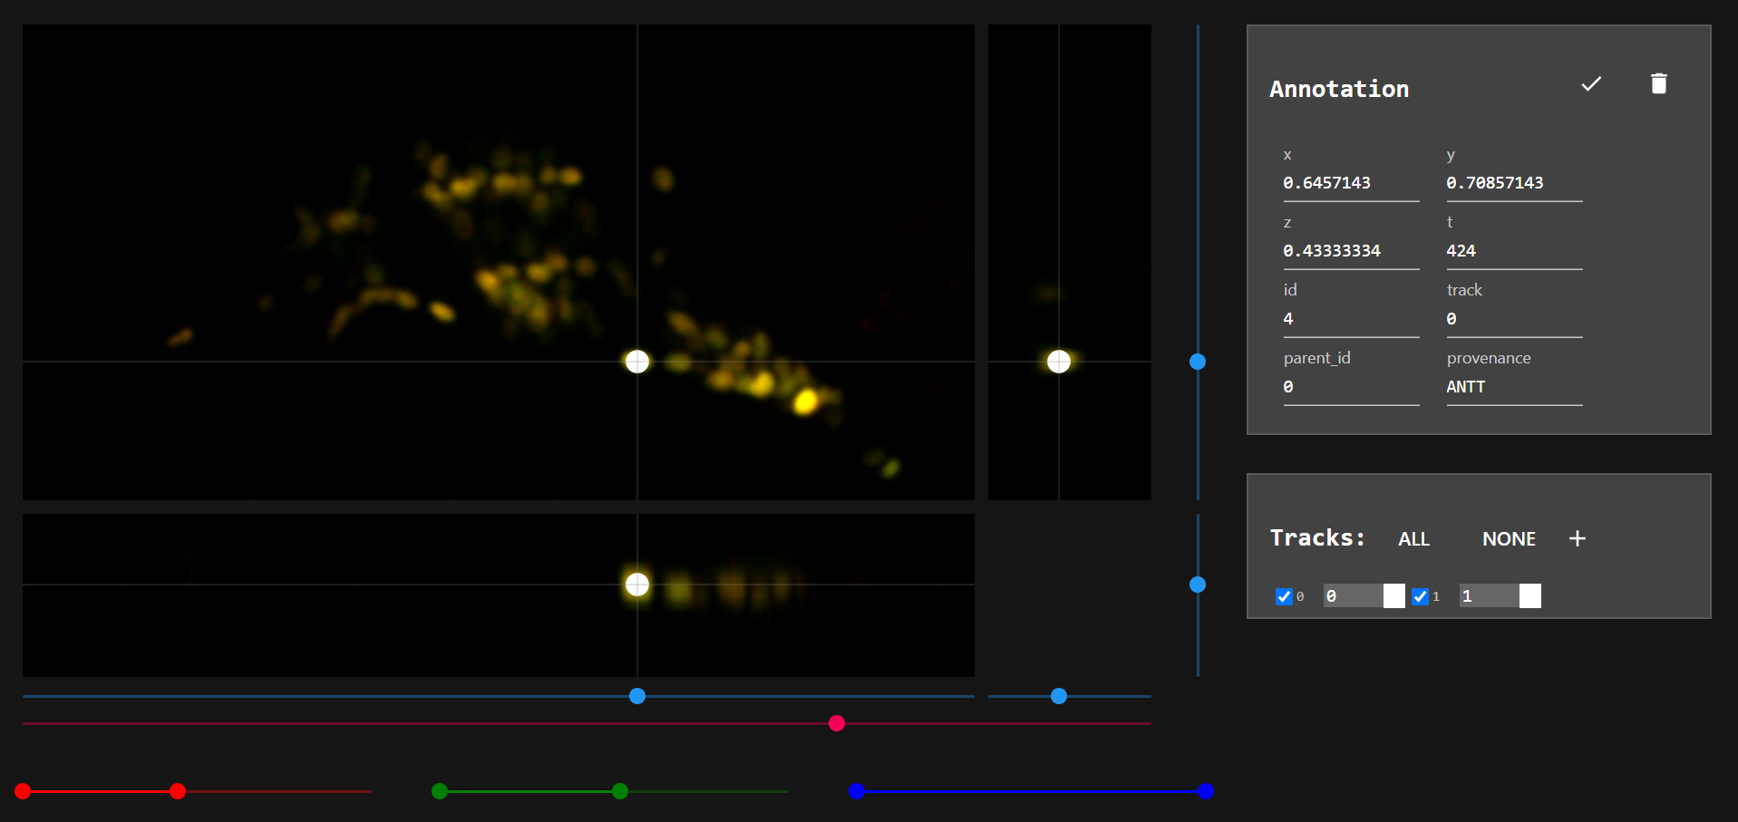The height and width of the screenshot is (822, 1738).
Task: Select the white annotation point in main view
Action: click(x=637, y=362)
